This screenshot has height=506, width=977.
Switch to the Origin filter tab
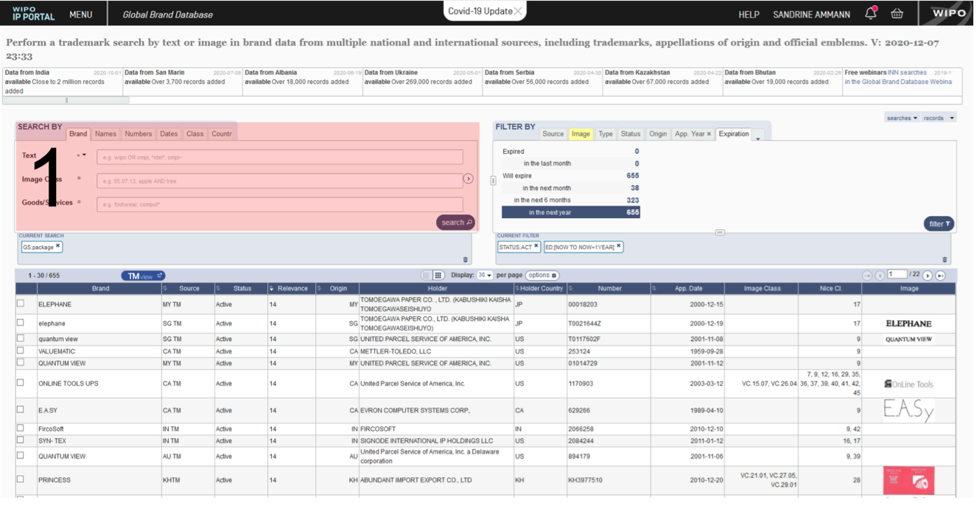tap(658, 134)
